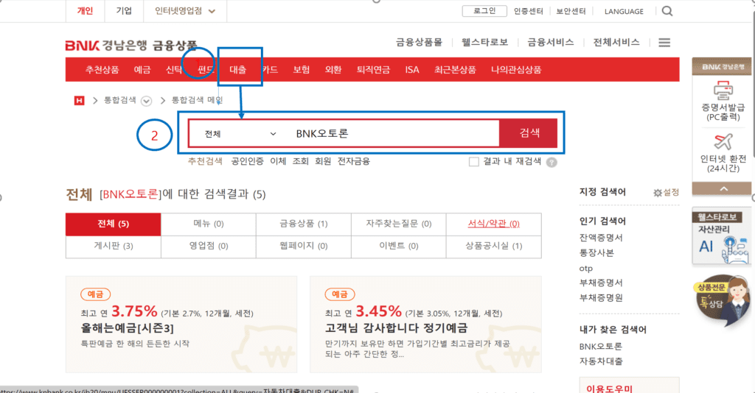Viewport: 755px width, 393px height.
Task: Open 전체서비스 link
Action: point(616,42)
